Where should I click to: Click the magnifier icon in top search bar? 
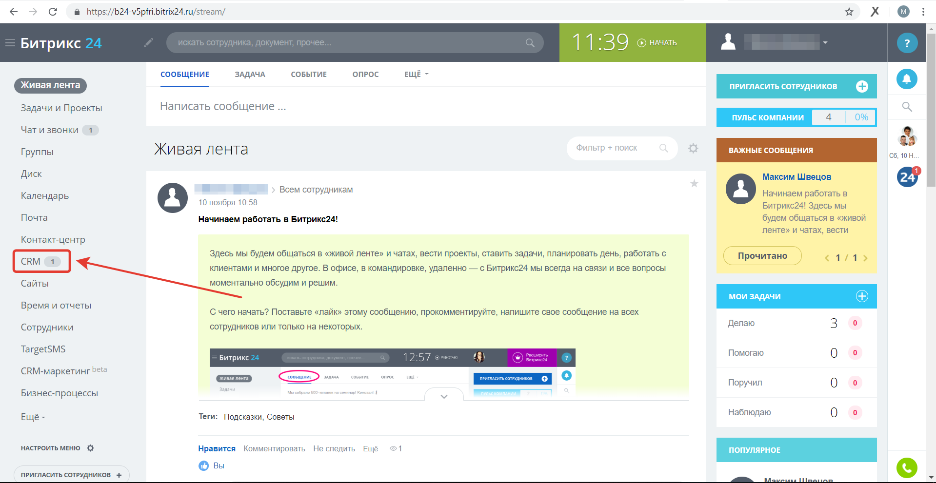coord(530,43)
